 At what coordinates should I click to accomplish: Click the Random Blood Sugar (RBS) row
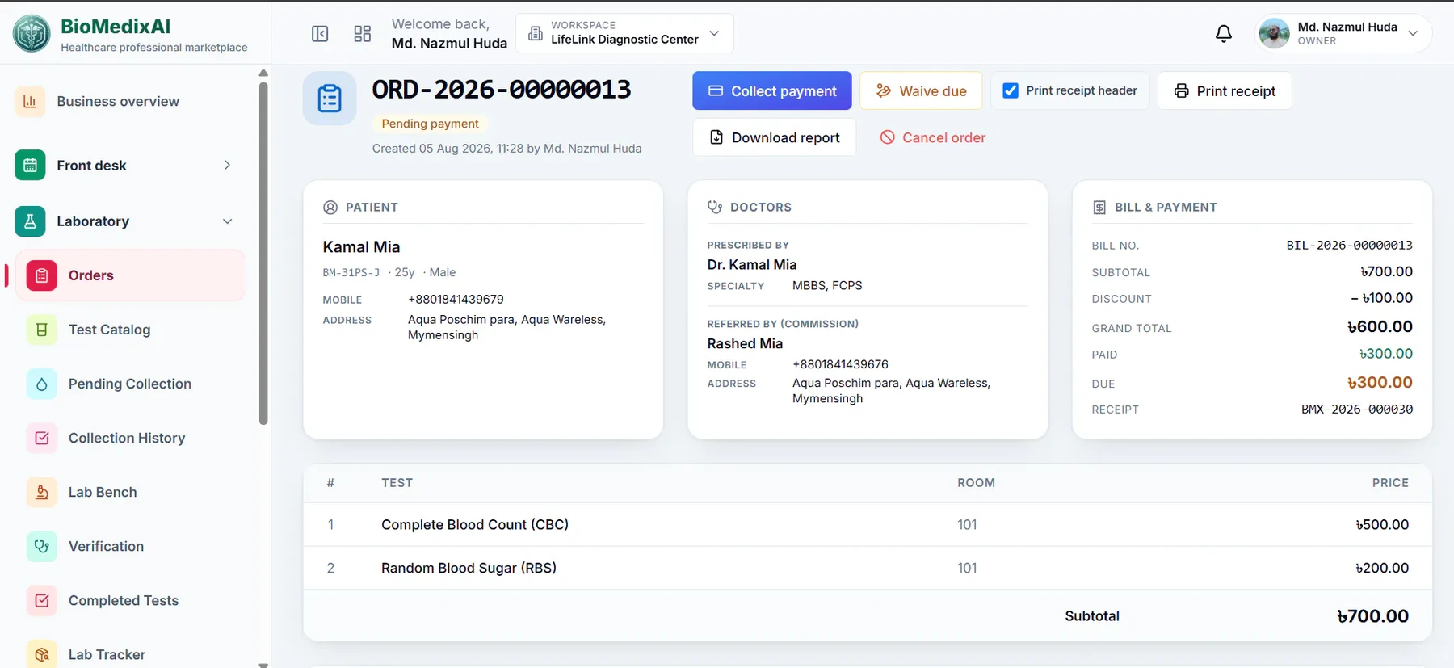[868, 568]
